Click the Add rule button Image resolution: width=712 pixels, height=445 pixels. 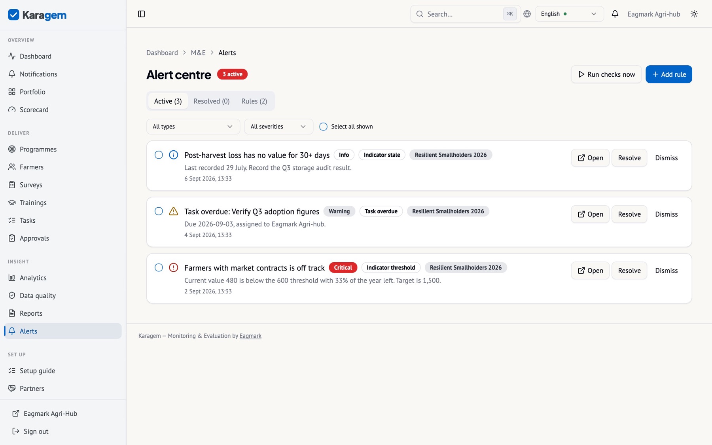[x=668, y=74]
